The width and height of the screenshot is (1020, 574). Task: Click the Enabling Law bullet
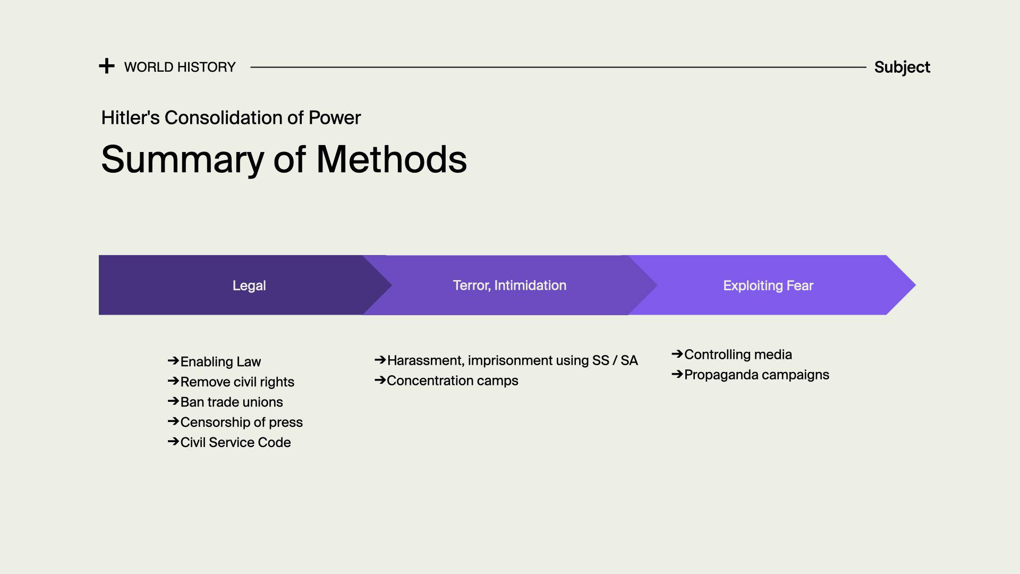[x=214, y=361]
